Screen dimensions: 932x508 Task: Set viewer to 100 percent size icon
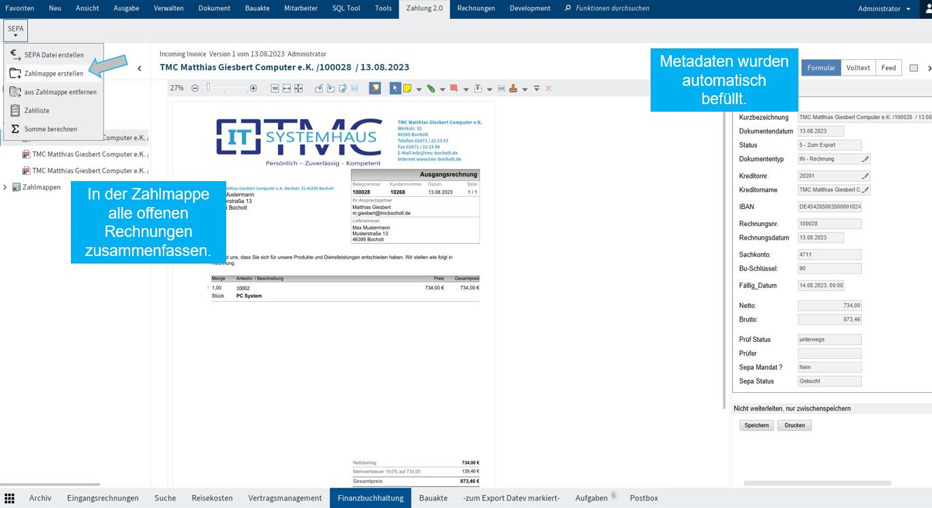coord(275,88)
